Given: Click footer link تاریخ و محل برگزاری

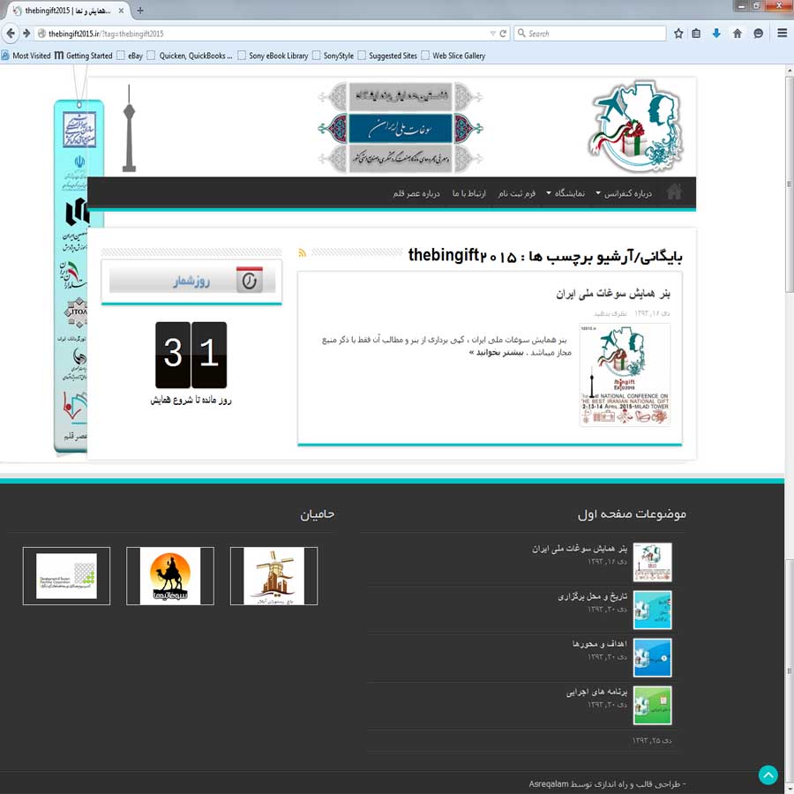Looking at the screenshot, I should click(x=593, y=596).
